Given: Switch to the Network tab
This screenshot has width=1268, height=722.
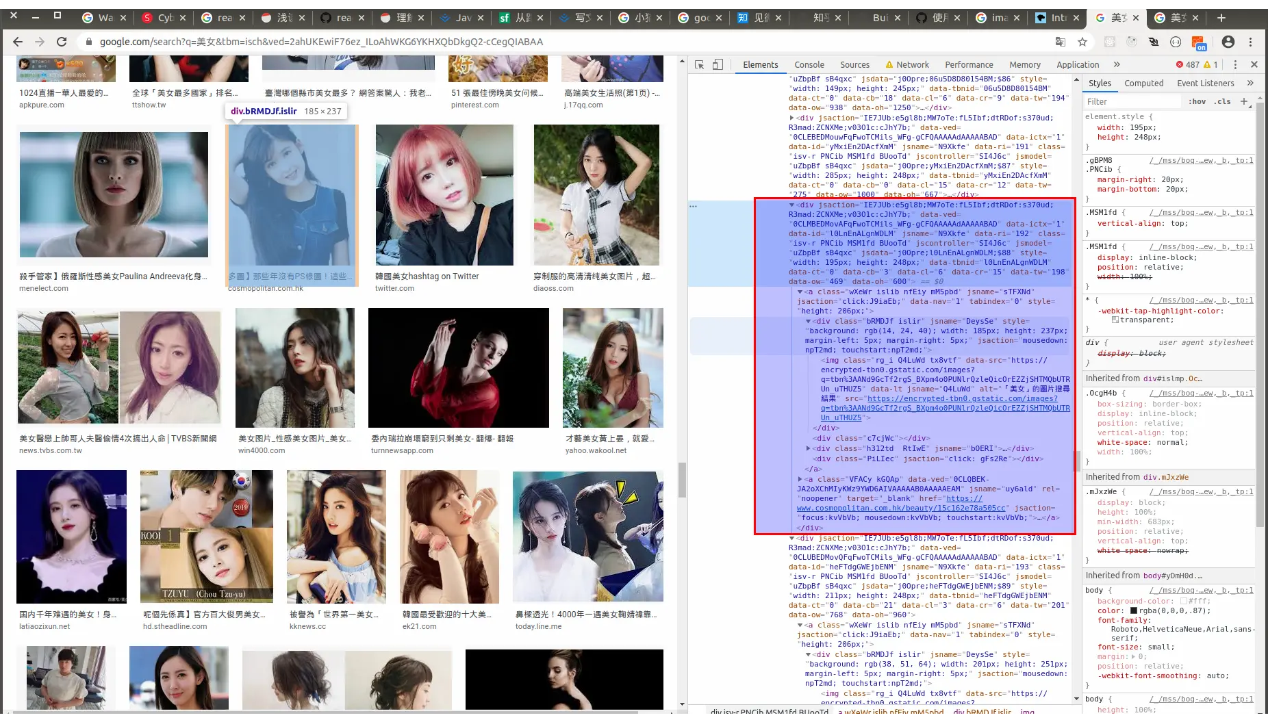Looking at the screenshot, I should coord(907,64).
